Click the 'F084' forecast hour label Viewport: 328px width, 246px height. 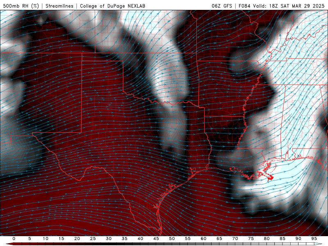coord(244,6)
